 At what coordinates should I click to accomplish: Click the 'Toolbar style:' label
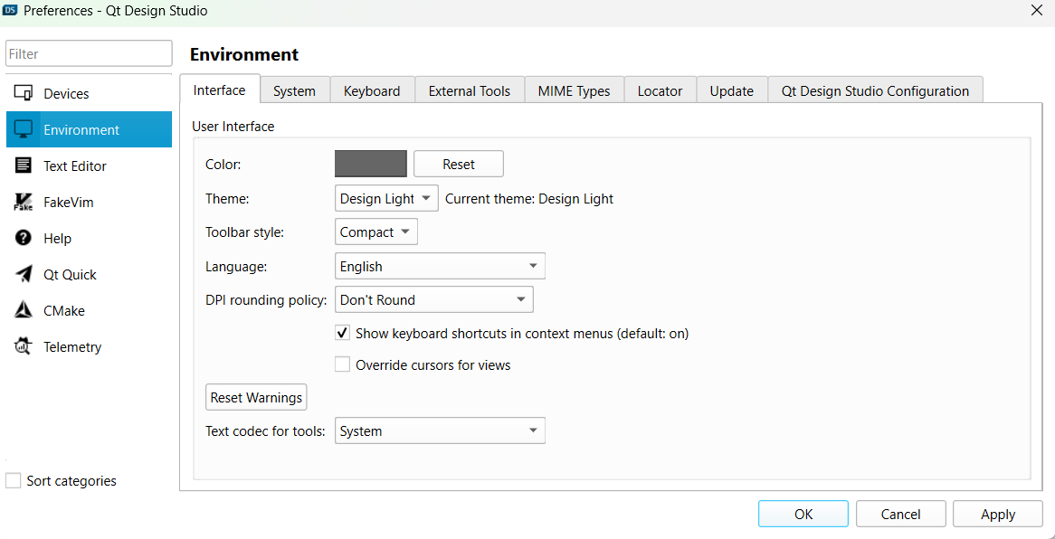point(245,232)
